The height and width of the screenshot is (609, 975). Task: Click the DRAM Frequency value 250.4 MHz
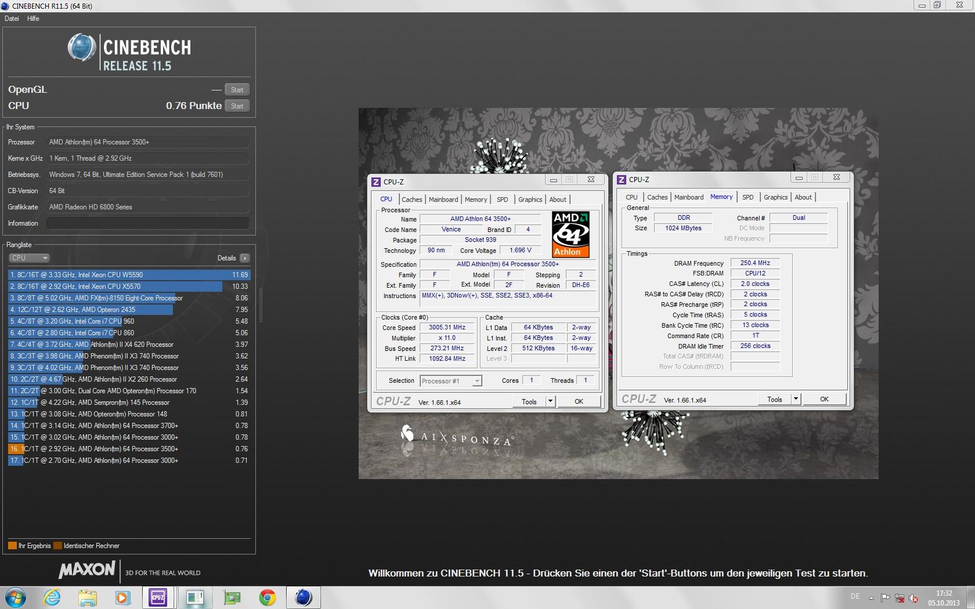pyautogui.click(x=755, y=263)
